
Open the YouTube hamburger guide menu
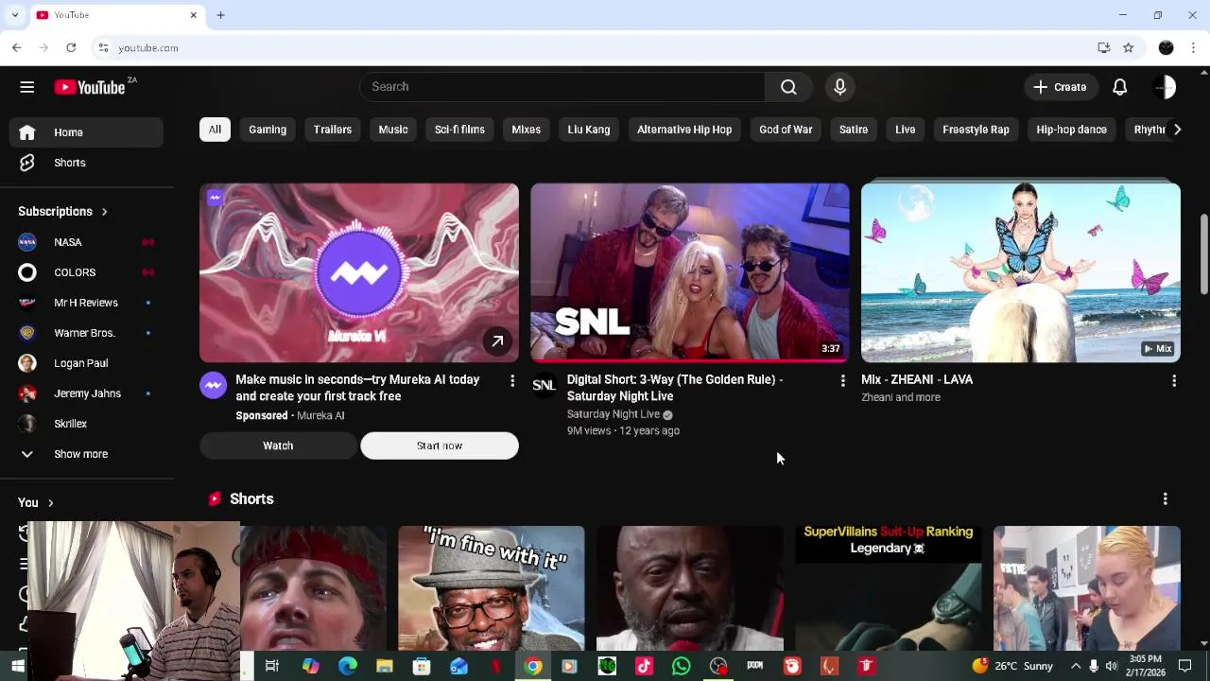pyautogui.click(x=26, y=87)
